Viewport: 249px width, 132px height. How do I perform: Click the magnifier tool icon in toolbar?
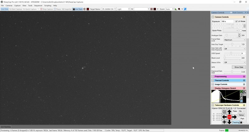(179, 9)
